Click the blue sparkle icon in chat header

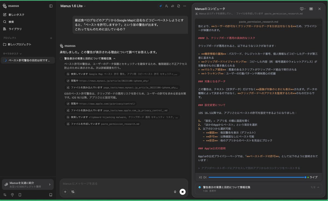[160, 6]
